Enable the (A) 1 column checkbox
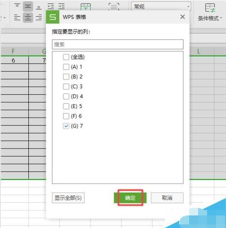226x228 pixels. click(66, 67)
